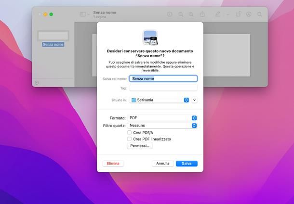Image resolution: width=294 pixels, height=204 pixels.
Task: Open the Formato PDF dropdown
Action: tap(162, 118)
